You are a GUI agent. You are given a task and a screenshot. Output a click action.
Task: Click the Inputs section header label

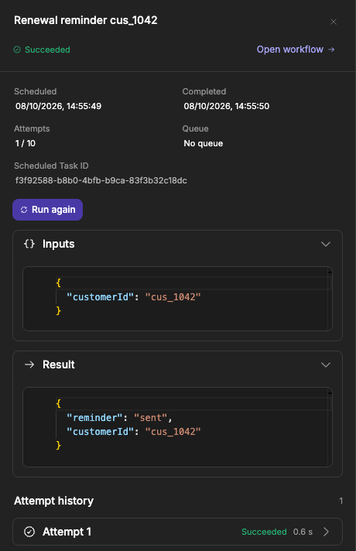tap(58, 244)
